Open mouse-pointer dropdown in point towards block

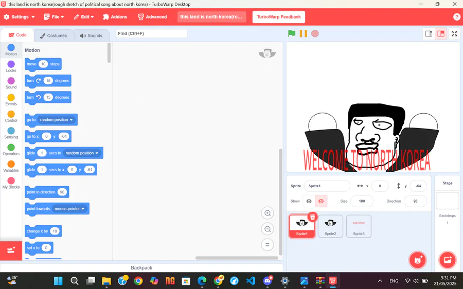point(69,209)
